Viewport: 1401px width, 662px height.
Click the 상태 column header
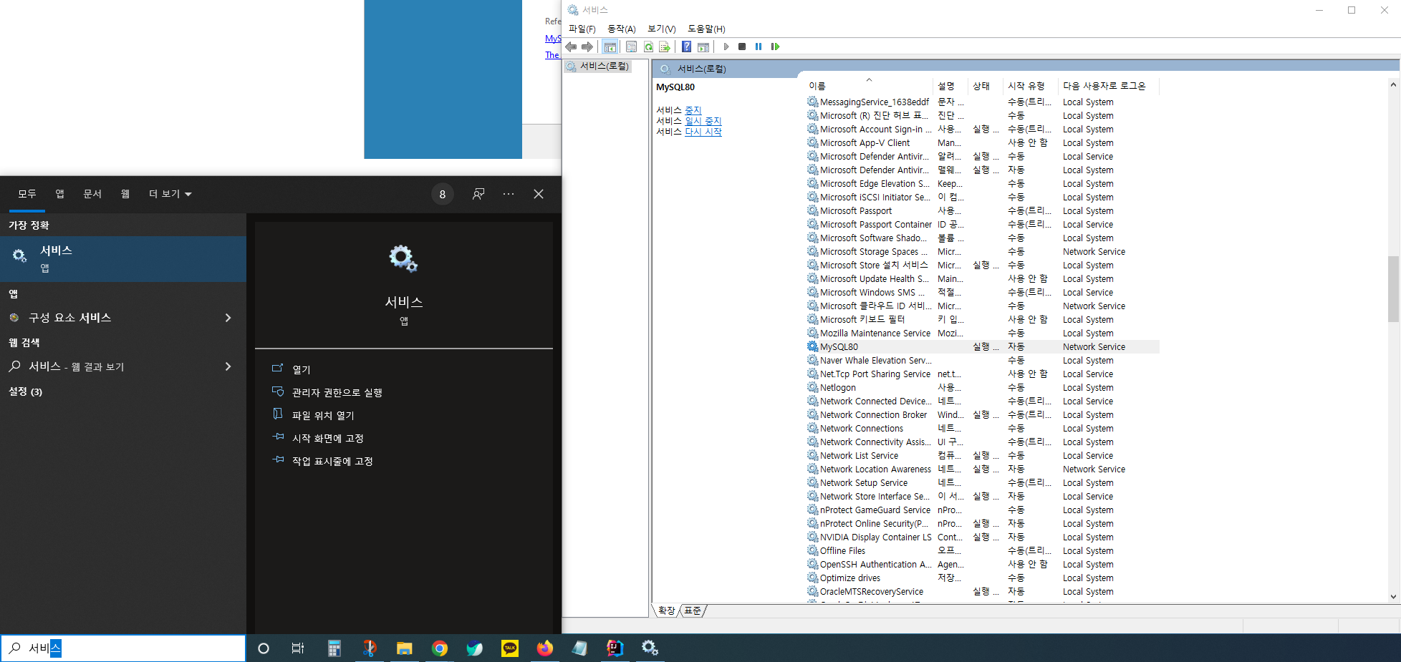click(984, 86)
